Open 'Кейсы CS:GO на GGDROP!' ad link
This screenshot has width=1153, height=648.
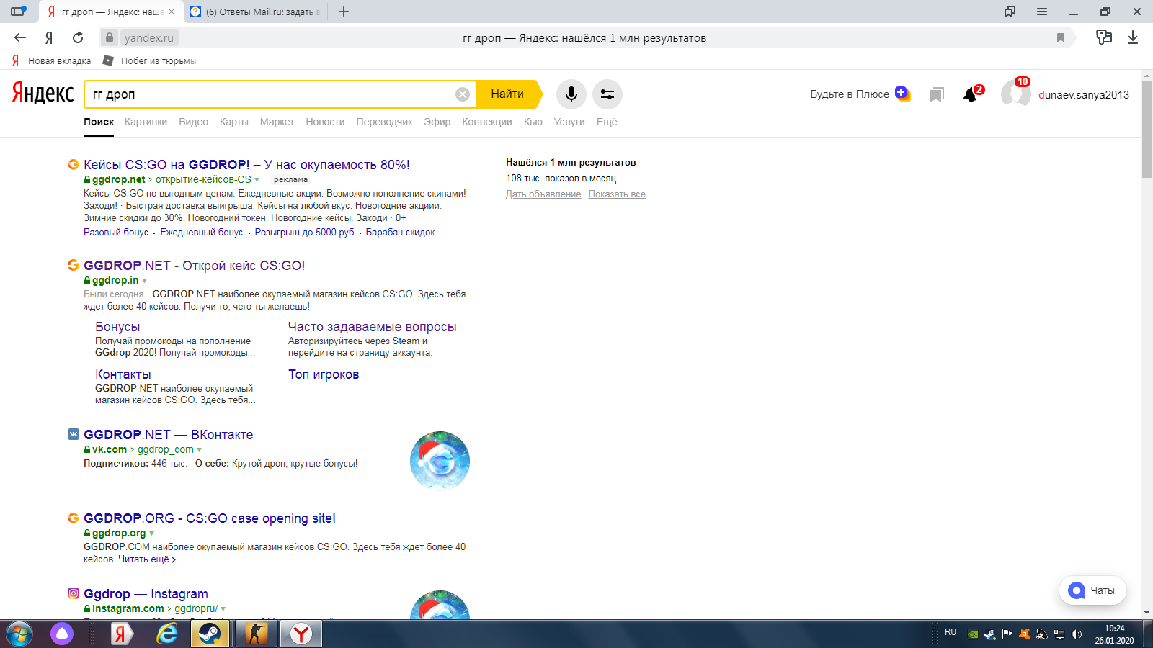click(x=246, y=165)
